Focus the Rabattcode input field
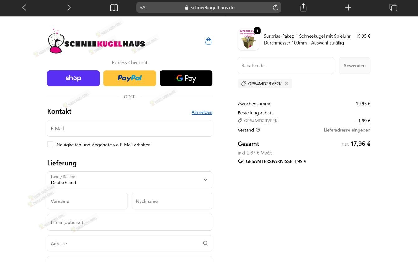The height and width of the screenshot is (262, 418). coord(286,65)
